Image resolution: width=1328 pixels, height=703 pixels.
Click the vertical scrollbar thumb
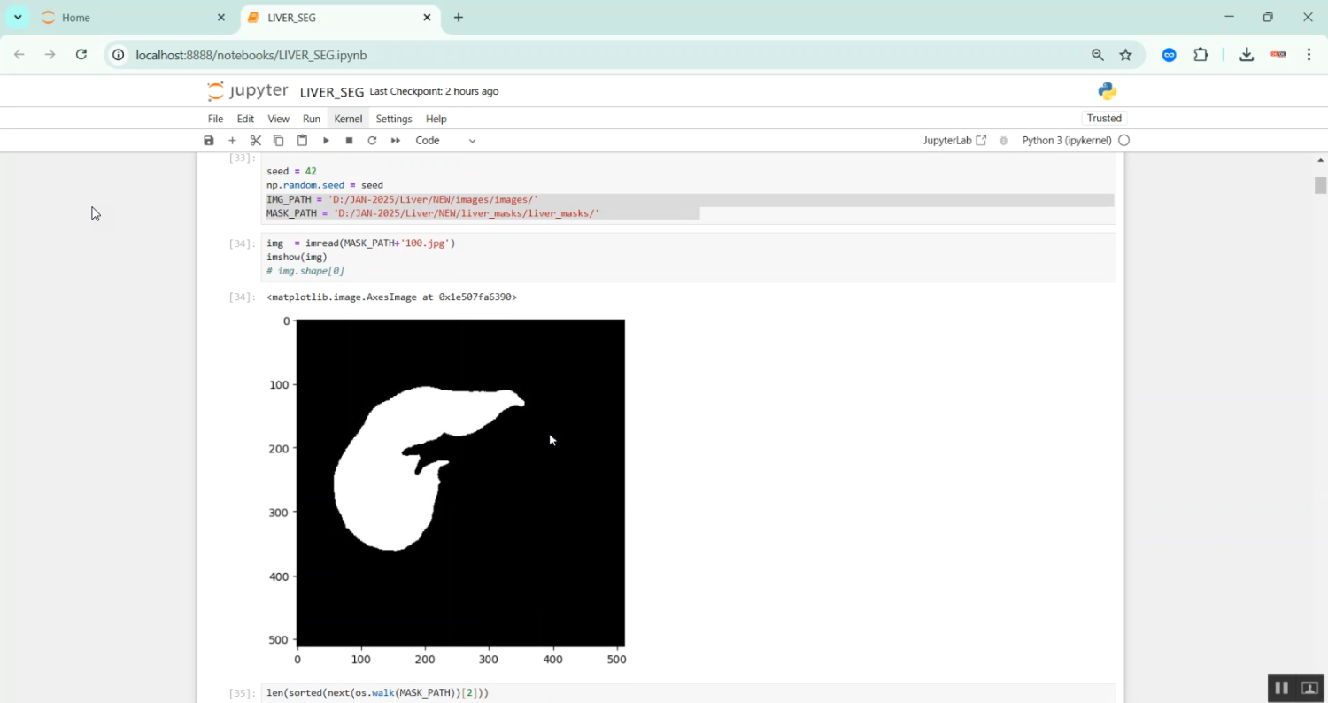click(1321, 185)
